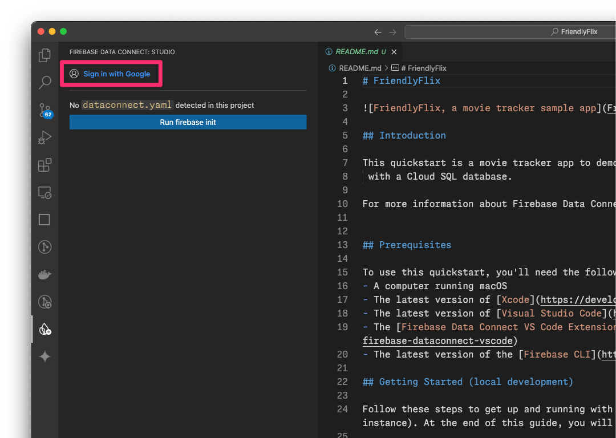Click the README.md breadcrumb item
This screenshot has height=438, width=616.
click(x=359, y=68)
